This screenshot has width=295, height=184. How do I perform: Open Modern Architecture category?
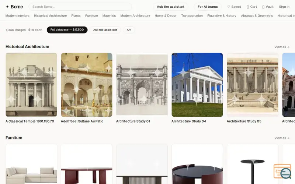click(135, 16)
